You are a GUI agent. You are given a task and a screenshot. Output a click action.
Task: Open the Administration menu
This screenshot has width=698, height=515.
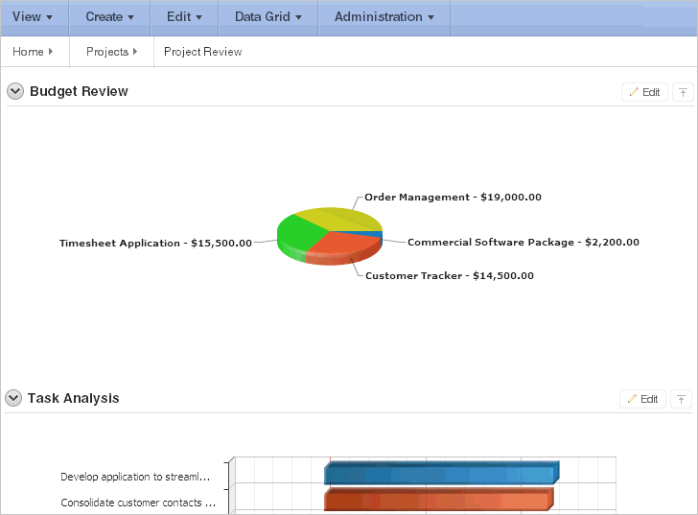tap(384, 17)
